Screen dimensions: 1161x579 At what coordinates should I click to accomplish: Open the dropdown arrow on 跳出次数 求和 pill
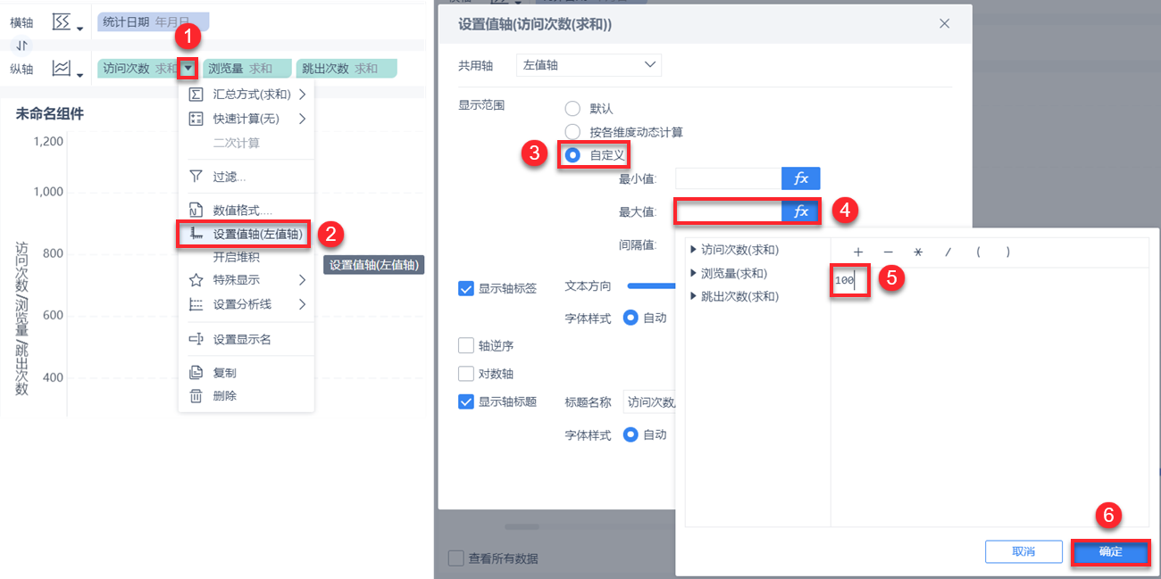(391, 68)
